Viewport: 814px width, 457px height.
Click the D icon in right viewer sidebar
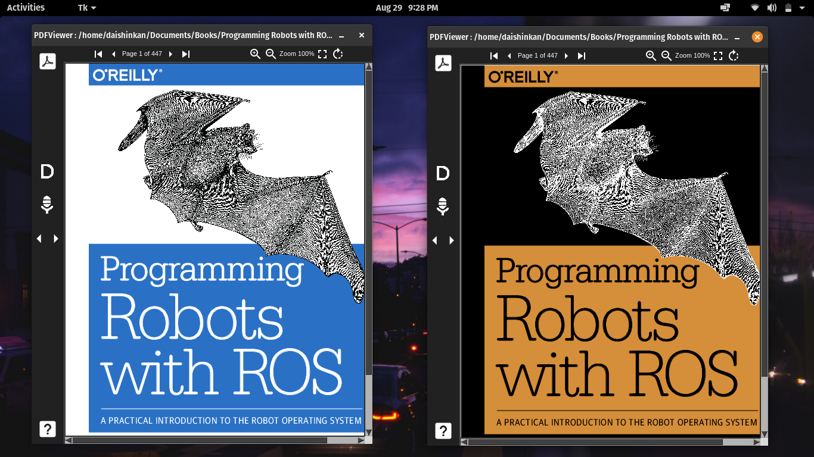pos(443,173)
